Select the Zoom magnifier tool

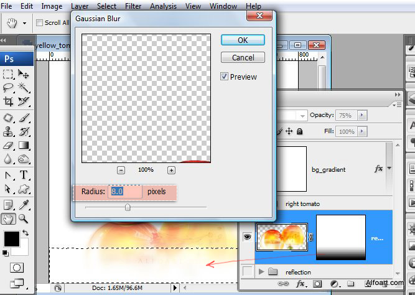click(x=24, y=218)
